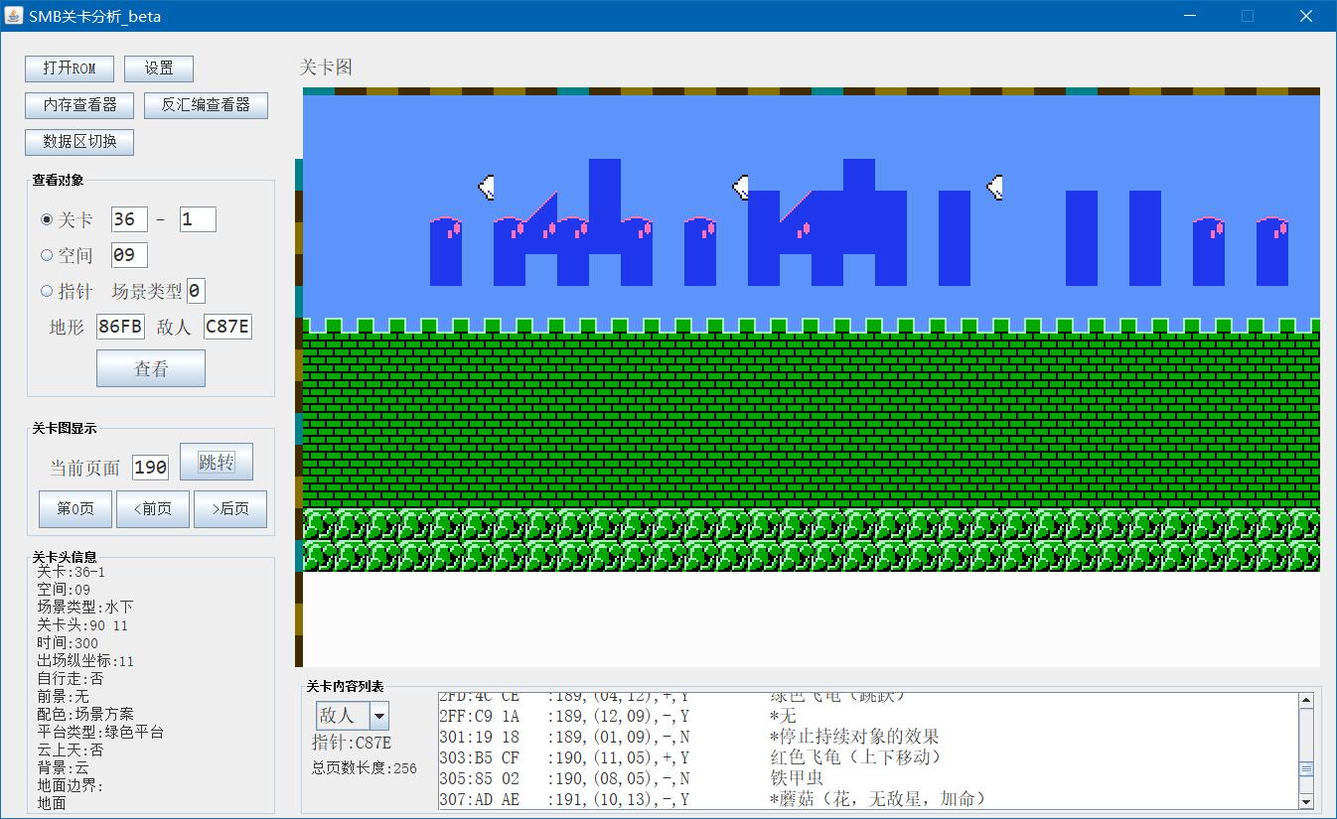Click the 跳转 jump button
Image resolution: width=1337 pixels, height=819 pixels.
pyautogui.click(x=217, y=462)
